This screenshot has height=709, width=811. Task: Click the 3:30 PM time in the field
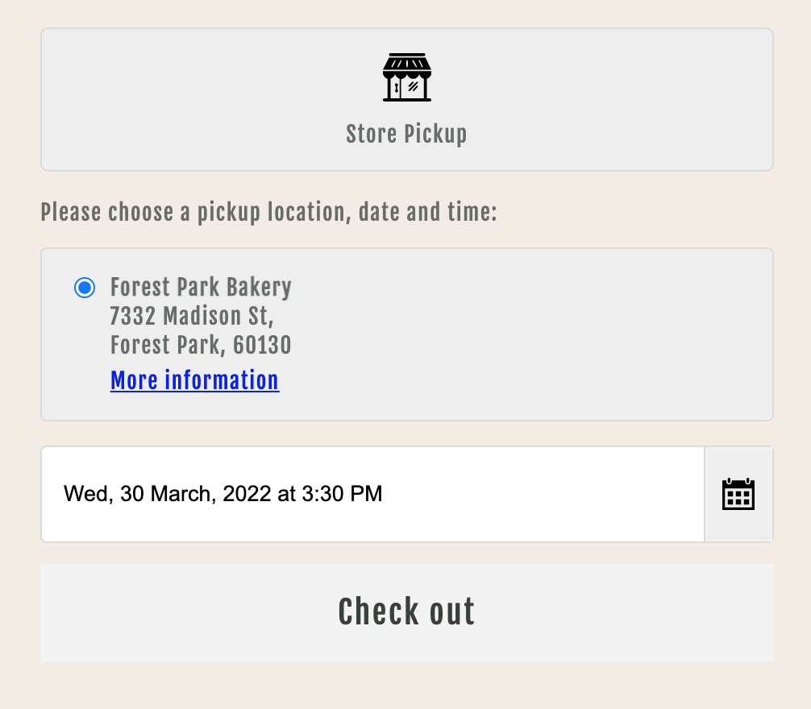click(x=342, y=494)
